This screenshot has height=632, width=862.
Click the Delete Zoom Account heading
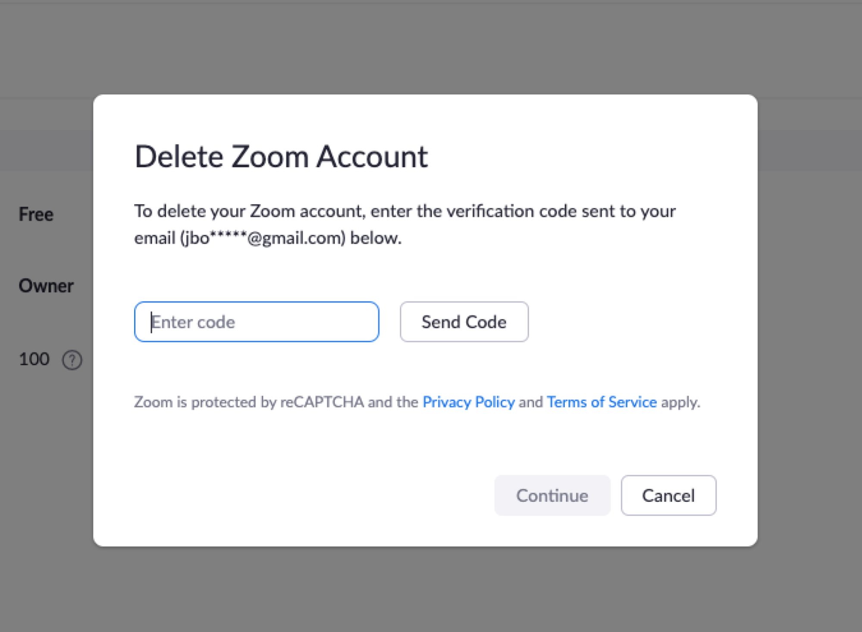pyautogui.click(x=281, y=156)
